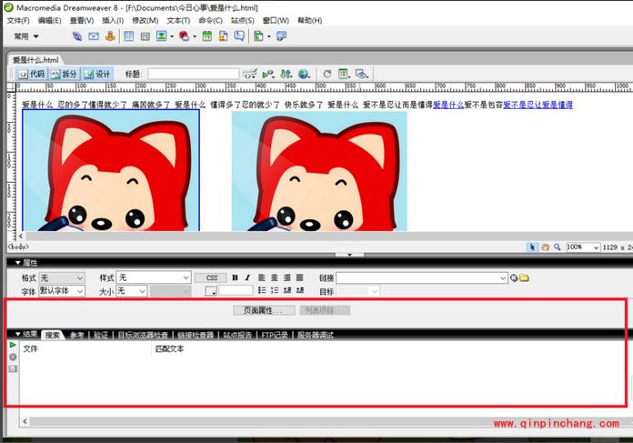Screen dimensions: 633x443
Task: Open the 字体 font dropdown
Action: (62, 291)
